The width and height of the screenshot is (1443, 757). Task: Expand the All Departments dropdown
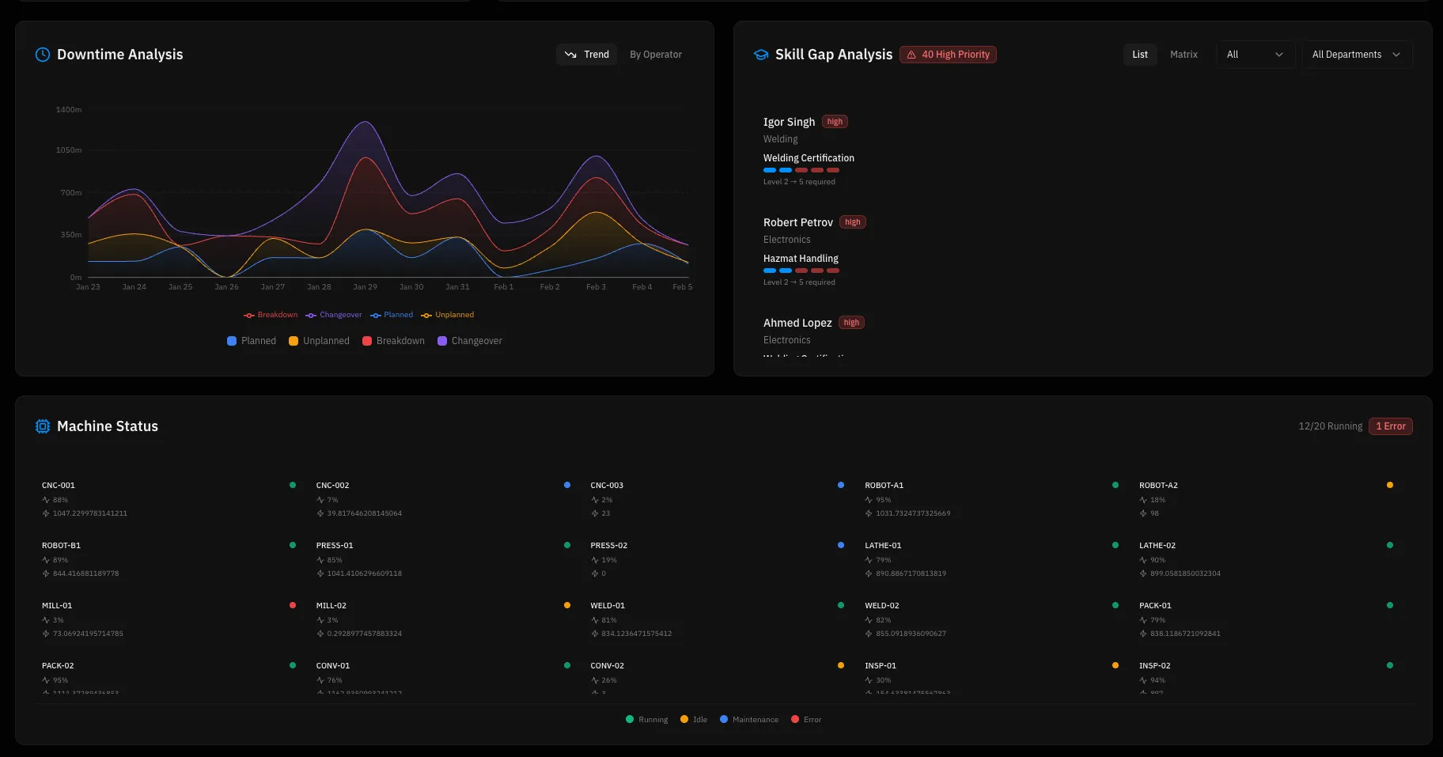click(1356, 54)
